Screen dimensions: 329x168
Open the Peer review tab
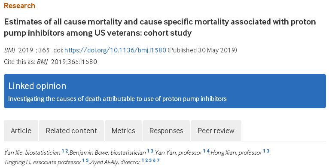(216, 131)
